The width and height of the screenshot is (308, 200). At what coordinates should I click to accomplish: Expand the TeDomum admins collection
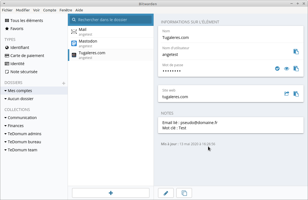[x=6, y=134]
